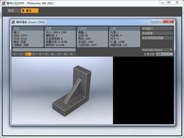Maximize the main Photoview 360 window
The height and width of the screenshot is (138, 184).
coord(169,2)
